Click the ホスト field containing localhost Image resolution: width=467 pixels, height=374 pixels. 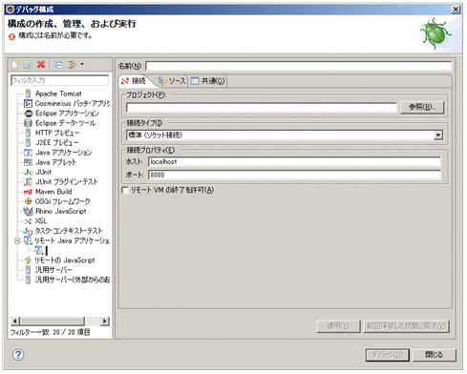coord(294,162)
